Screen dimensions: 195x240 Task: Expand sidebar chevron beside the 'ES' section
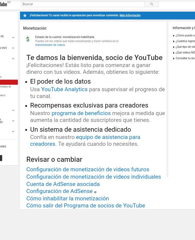click(13, 121)
